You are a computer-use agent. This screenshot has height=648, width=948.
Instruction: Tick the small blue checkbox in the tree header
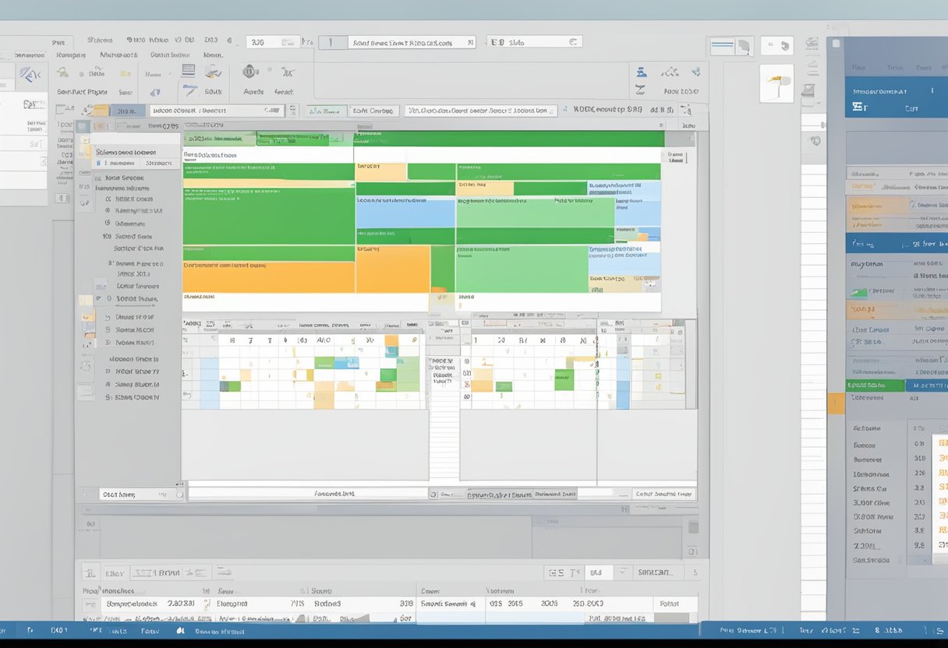tap(99, 164)
